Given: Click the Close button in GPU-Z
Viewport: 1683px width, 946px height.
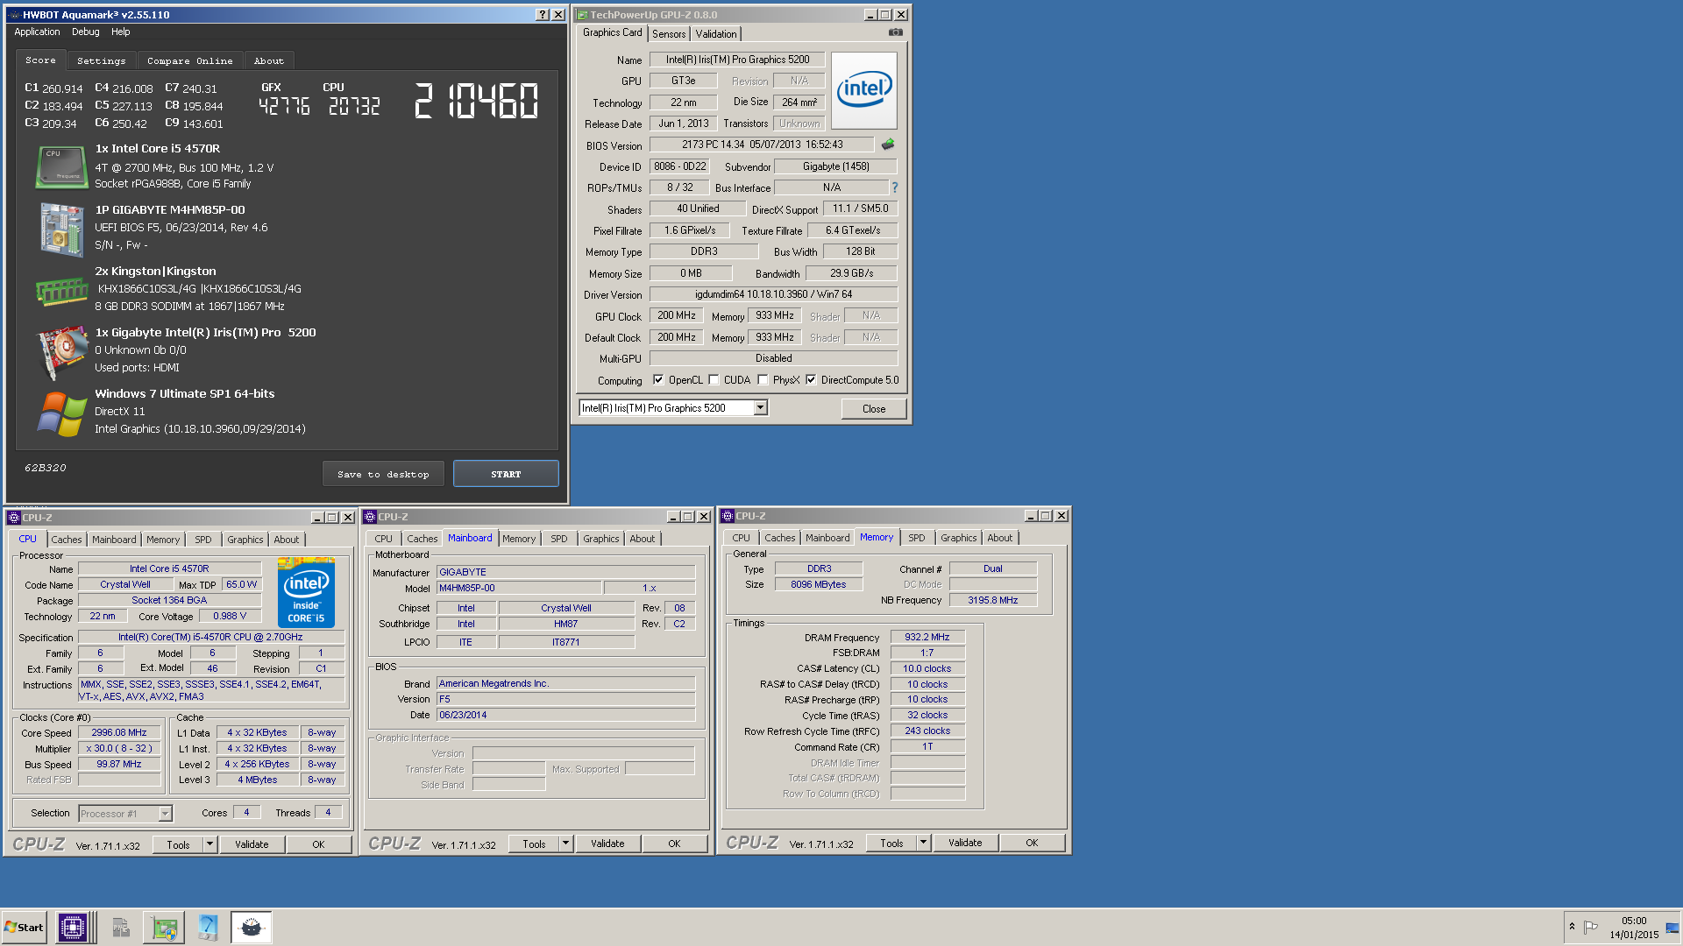Looking at the screenshot, I should (x=874, y=409).
